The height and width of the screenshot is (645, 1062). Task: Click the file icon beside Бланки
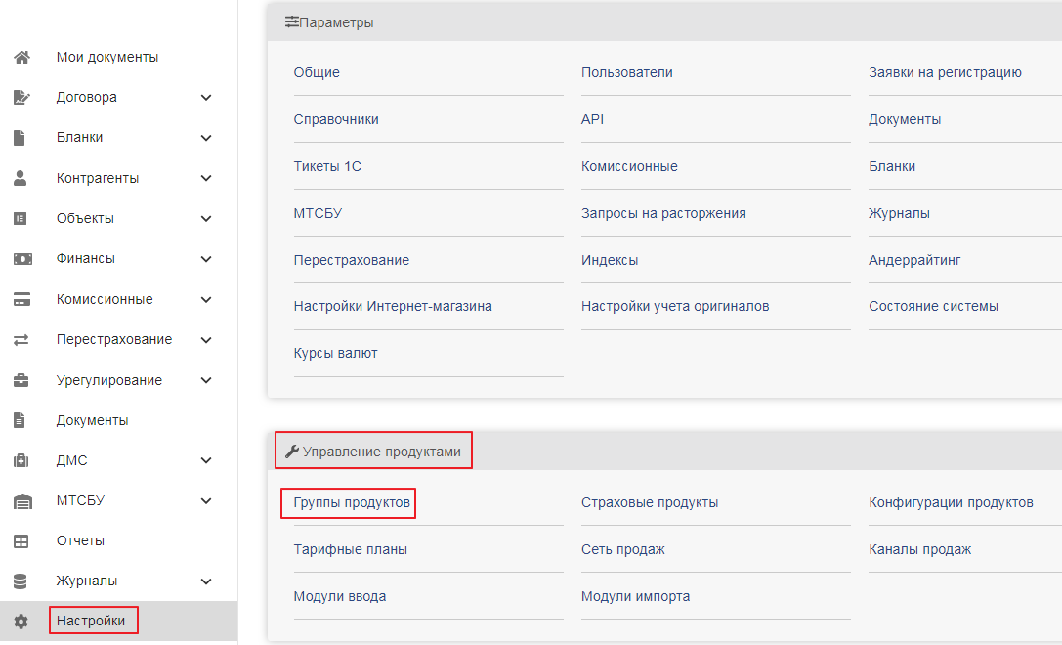coord(20,138)
